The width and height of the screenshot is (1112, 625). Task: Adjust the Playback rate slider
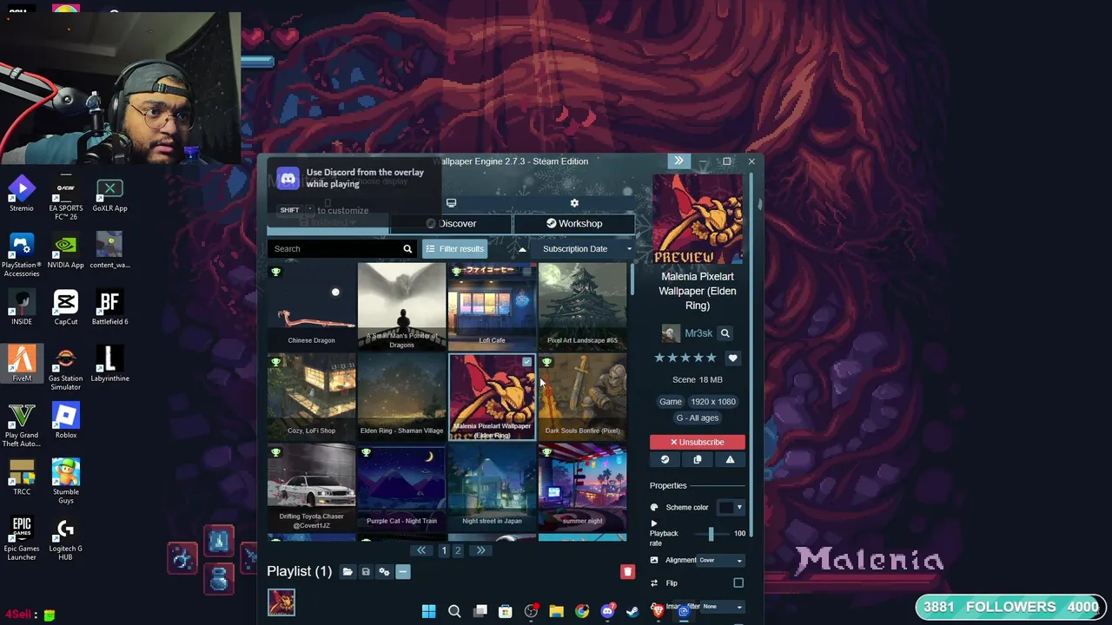click(711, 534)
